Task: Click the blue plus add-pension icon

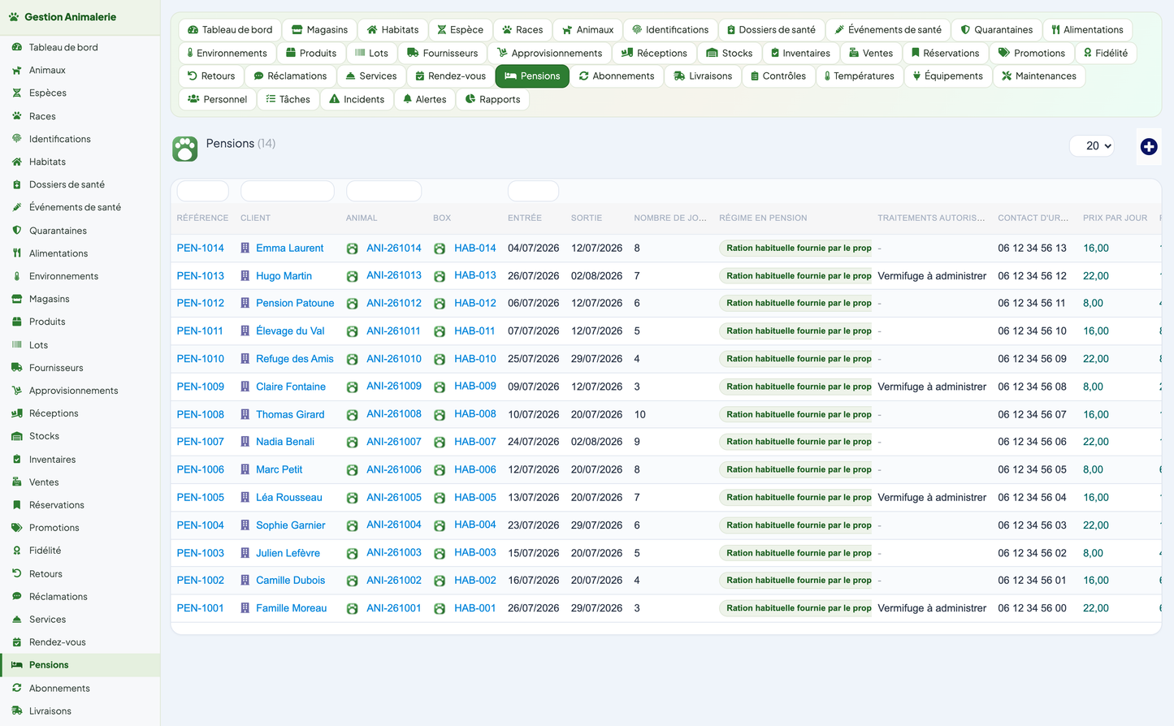Action: tap(1148, 147)
